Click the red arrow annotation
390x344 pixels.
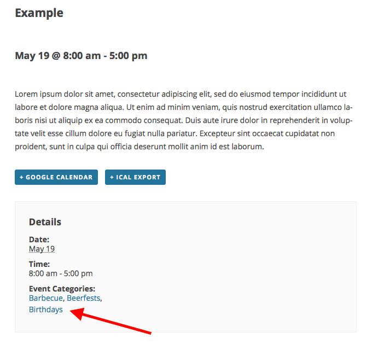point(115,322)
